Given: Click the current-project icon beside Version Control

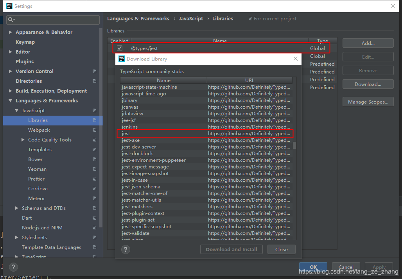Looking at the screenshot, I should [94, 71].
